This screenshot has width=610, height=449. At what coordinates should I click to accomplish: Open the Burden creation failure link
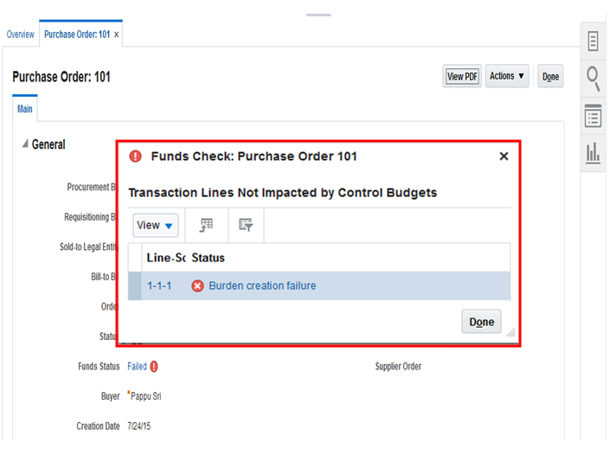coord(262,285)
